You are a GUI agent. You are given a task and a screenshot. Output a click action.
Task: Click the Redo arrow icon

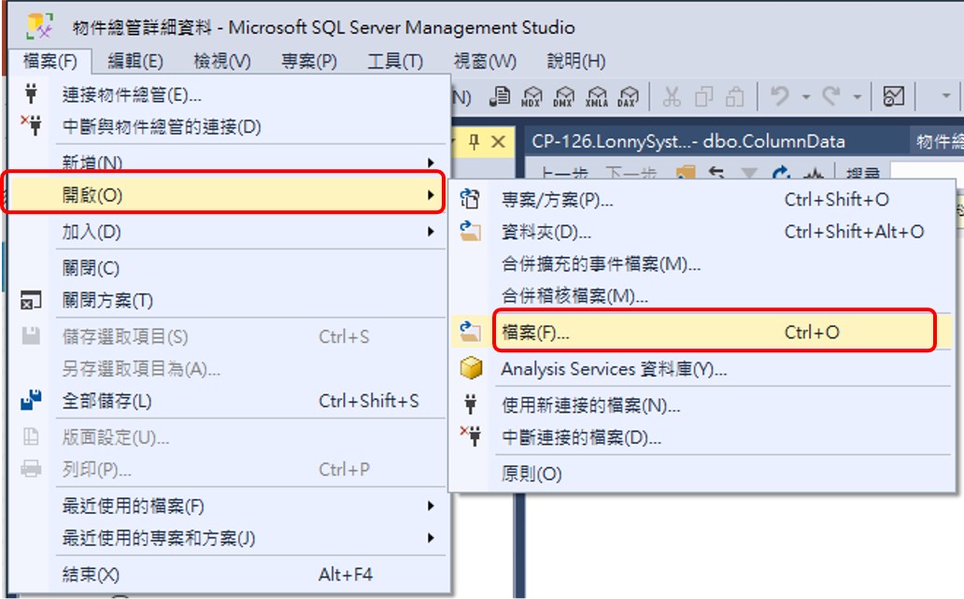coord(831,96)
